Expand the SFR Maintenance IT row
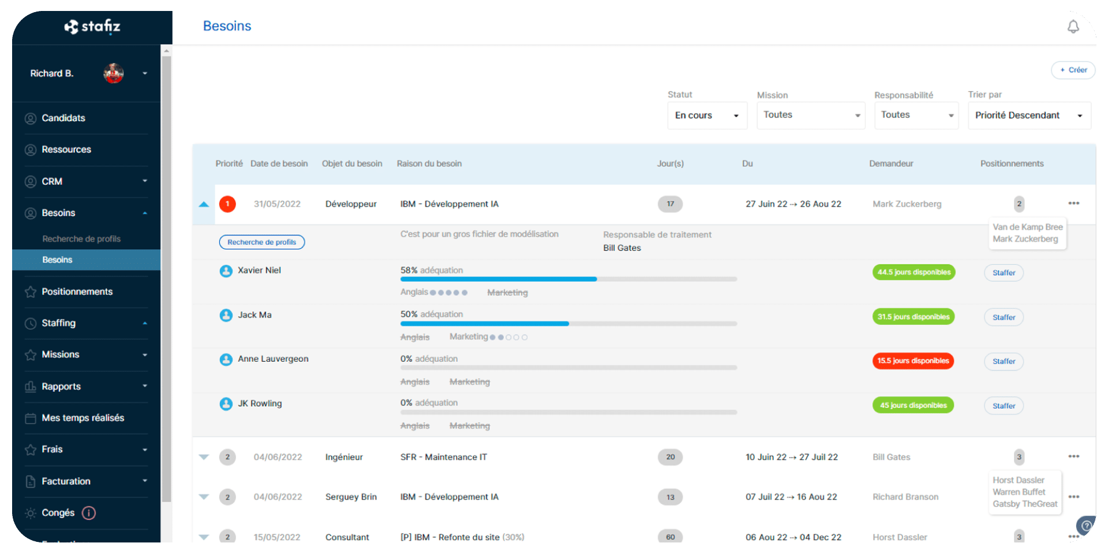The width and height of the screenshot is (1108, 554). pyautogui.click(x=204, y=457)
